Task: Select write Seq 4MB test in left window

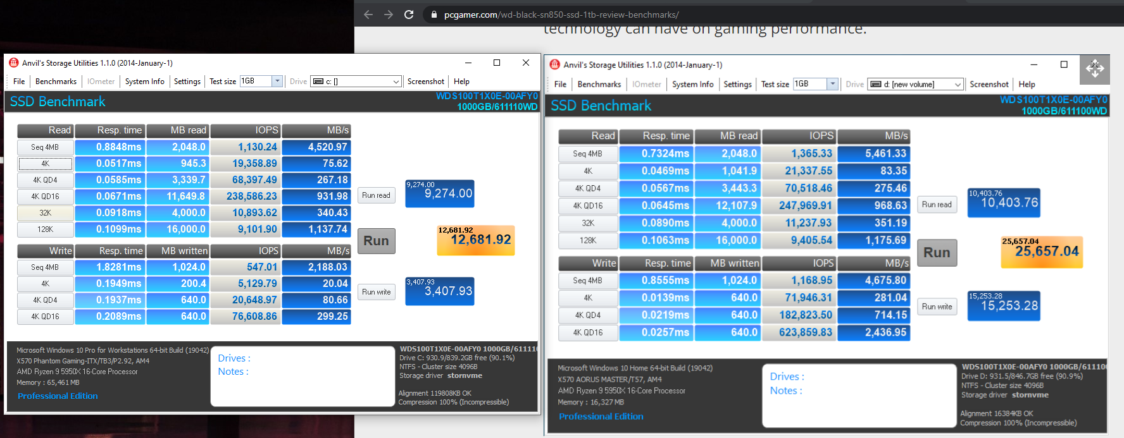Action: [45, 267]
